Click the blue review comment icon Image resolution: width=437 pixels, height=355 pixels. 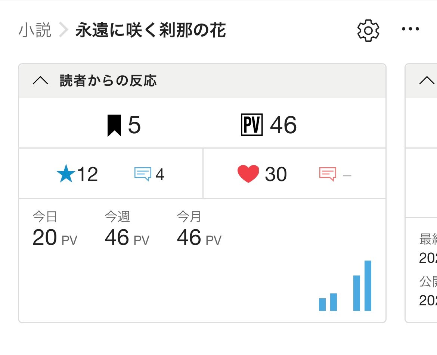click(x=143, y=174)
